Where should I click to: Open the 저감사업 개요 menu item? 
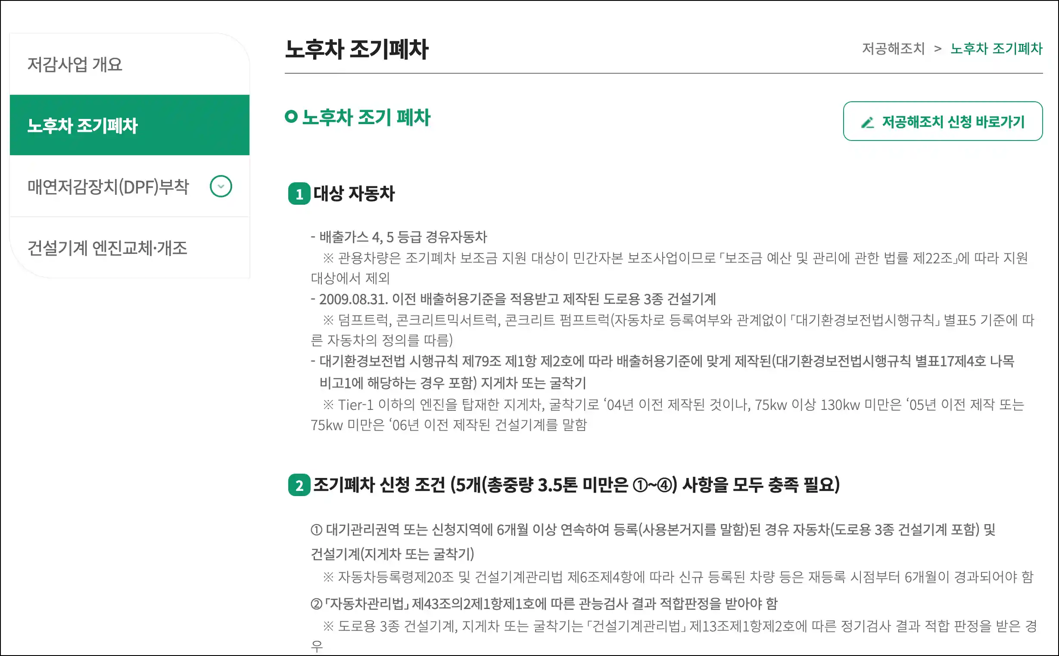pyautogui.click(x=129, y=64)
